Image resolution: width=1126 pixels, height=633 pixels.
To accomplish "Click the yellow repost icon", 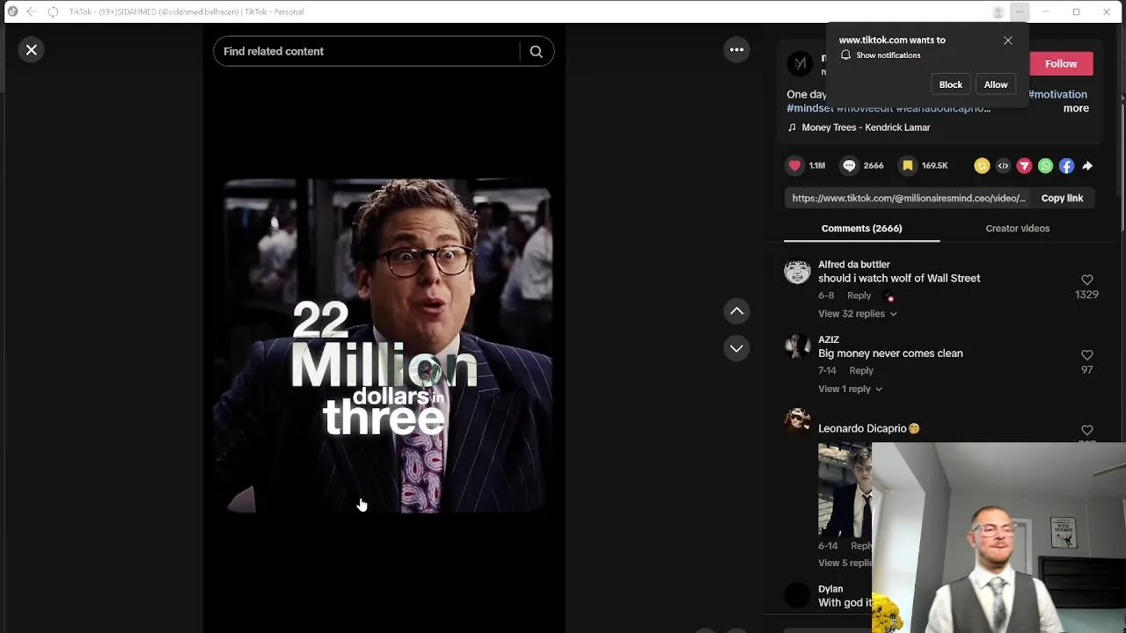I will point(982,165).
